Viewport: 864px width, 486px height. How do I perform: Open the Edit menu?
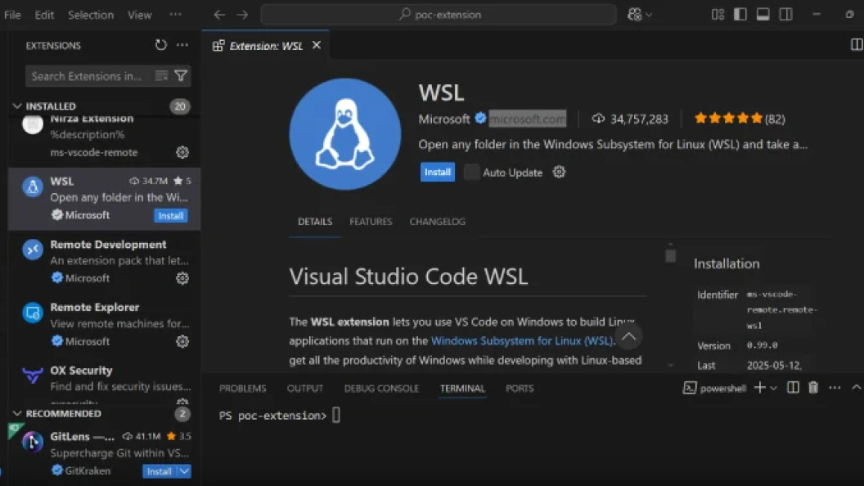pos(44,15)
